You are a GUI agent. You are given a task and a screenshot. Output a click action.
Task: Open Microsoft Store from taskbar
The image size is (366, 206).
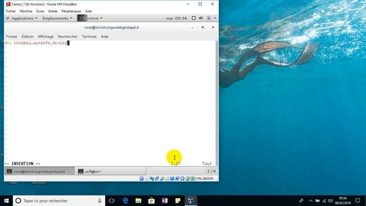tap(152, 201)
